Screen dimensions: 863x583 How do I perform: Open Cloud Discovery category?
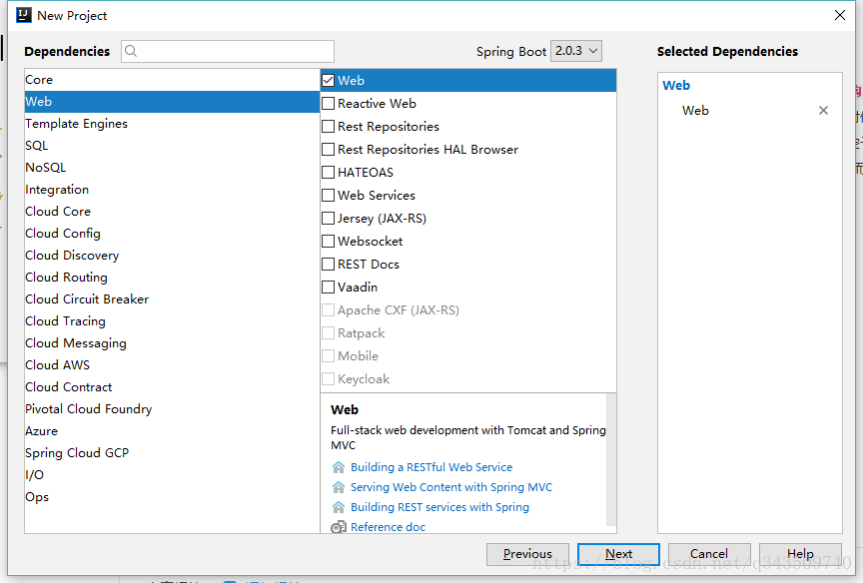tap(172, 256)
